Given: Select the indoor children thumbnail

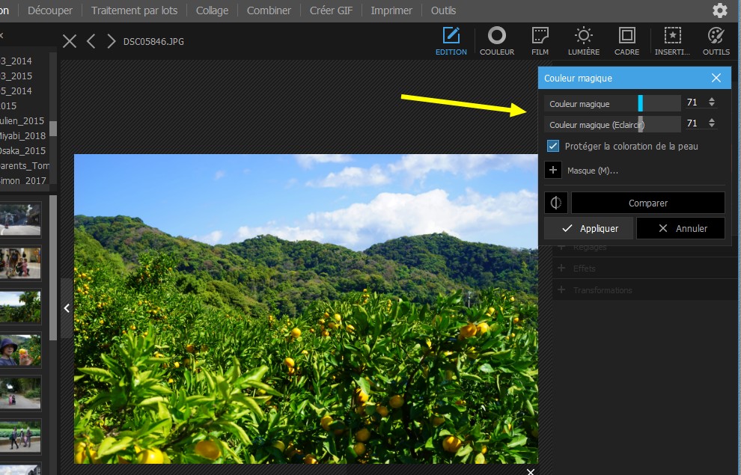Looking at the screenshot, I should pyautogui.click(x=20, y=263).
